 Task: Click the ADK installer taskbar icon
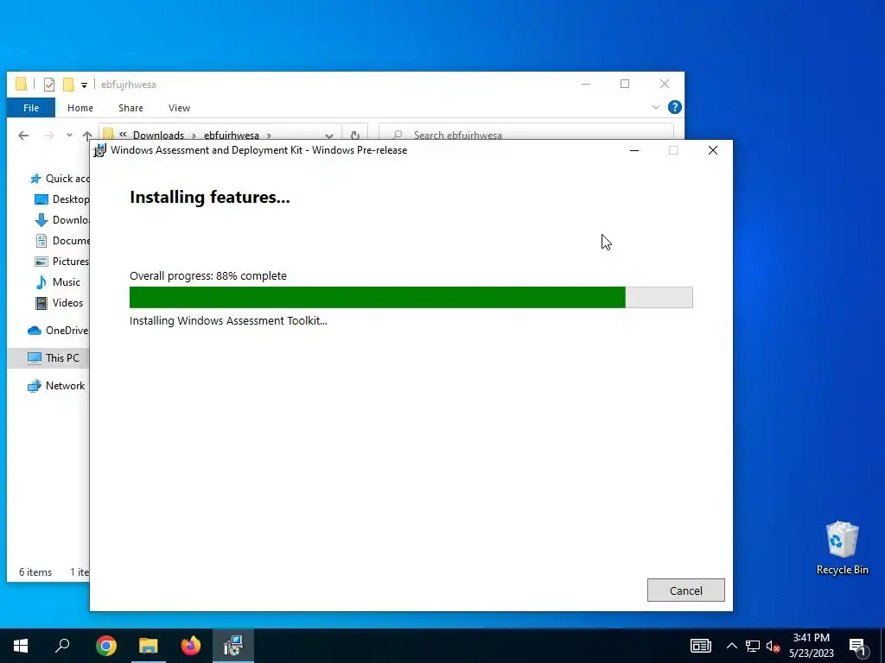(233, 646)
